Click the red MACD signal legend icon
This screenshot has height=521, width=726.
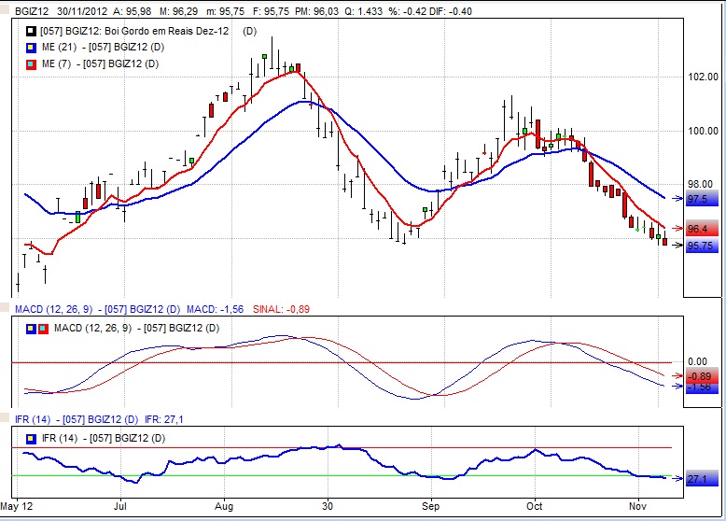click(x=43, y=328)
